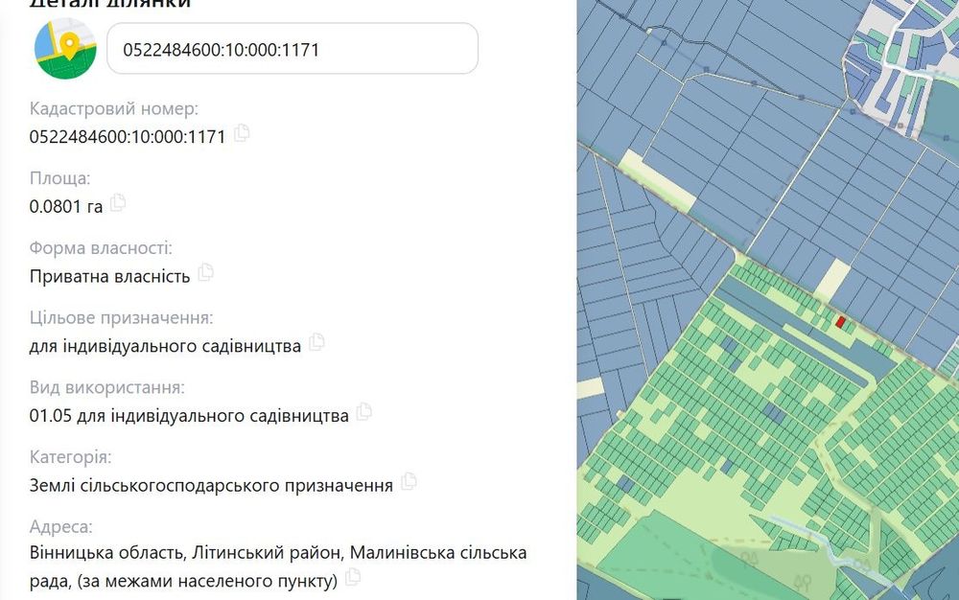The height and width of the screenshot is (600, 959).
Task: Click the map pin logo icon
Action: click(x=65, y=49)
